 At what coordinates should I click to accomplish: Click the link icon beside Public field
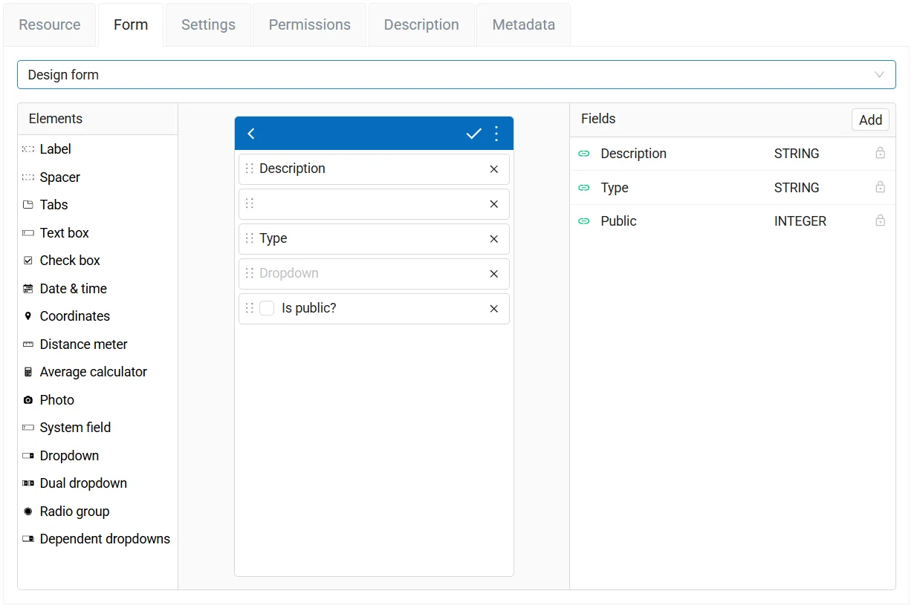tap(584, 221)
